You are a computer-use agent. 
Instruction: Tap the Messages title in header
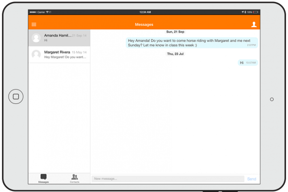click(x=144, y=24)
